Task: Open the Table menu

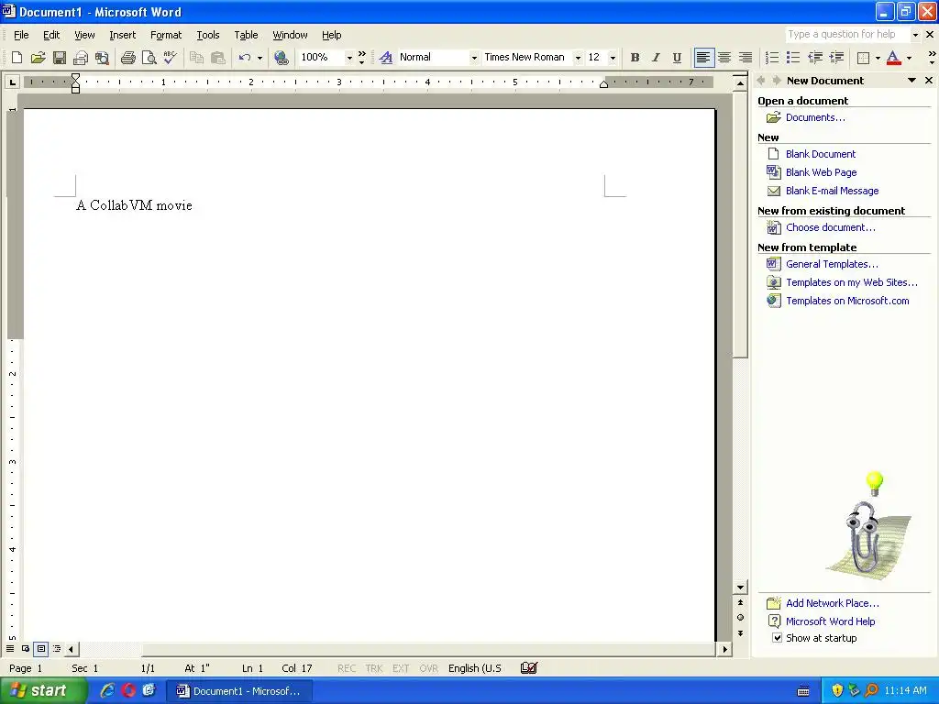Action: click(x=246, y=35)
